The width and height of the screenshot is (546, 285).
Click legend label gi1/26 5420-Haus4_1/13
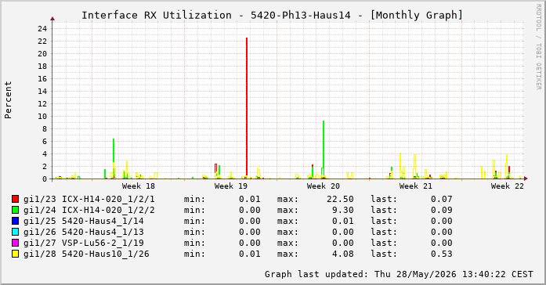pos(84,232)
